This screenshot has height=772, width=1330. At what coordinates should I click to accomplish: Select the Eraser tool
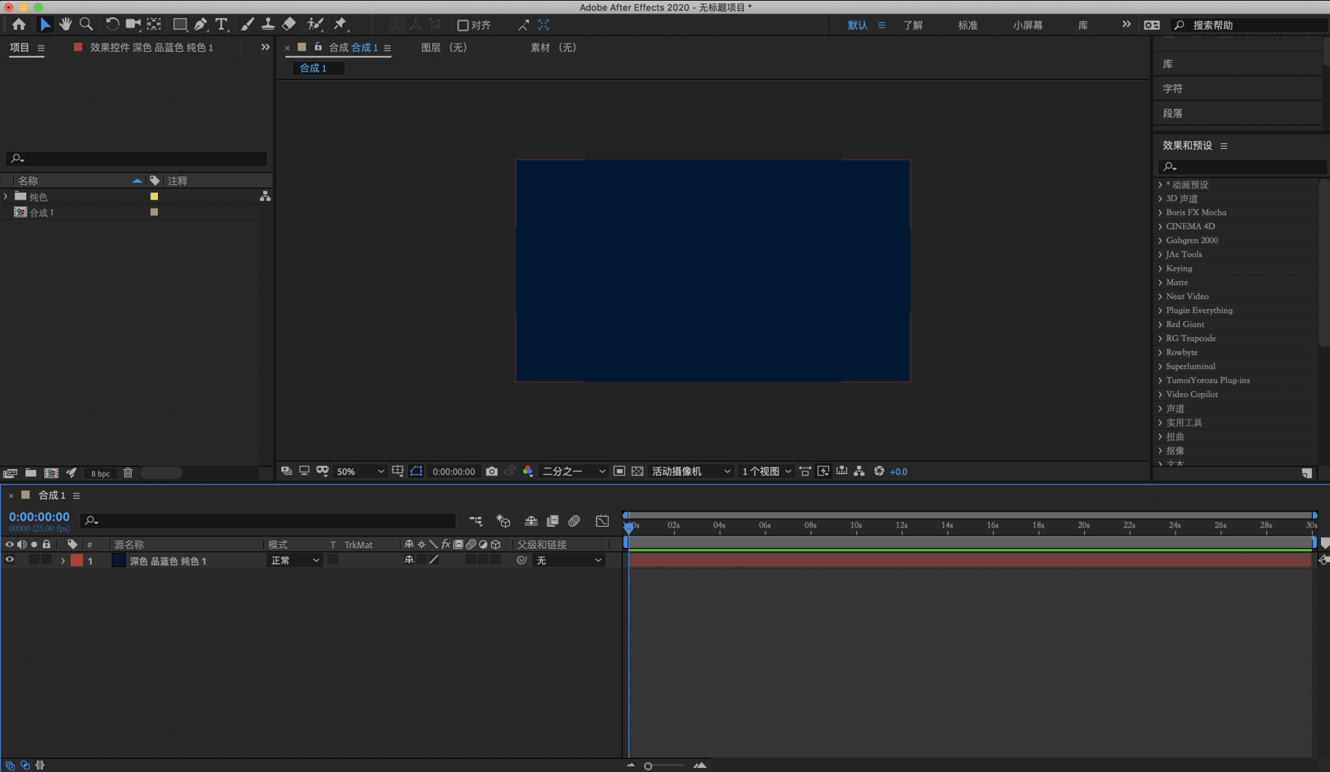pos(289,24)
